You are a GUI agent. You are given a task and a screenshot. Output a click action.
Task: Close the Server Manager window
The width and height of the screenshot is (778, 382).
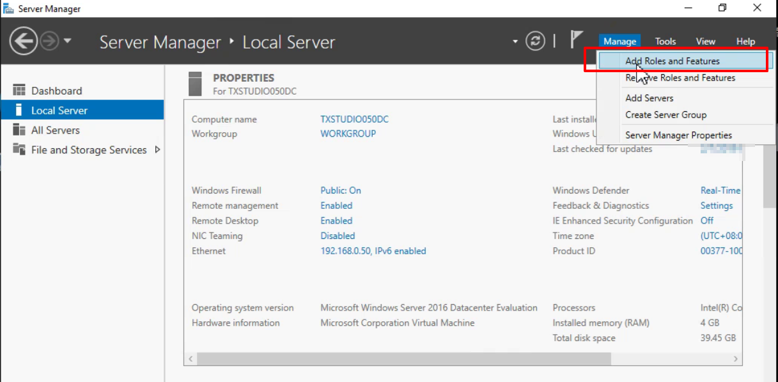point(757,8)
